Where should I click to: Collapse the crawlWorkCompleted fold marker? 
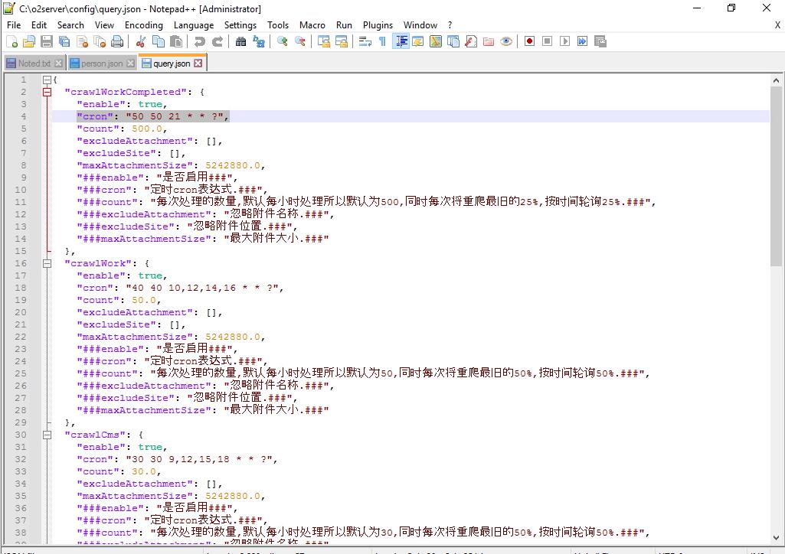47,92
